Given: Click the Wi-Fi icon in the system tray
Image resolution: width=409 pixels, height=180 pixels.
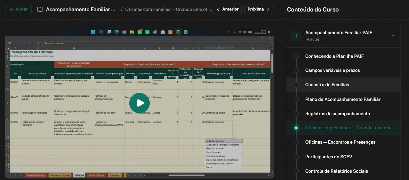Looking at the screenshot, I should [240, 32].
